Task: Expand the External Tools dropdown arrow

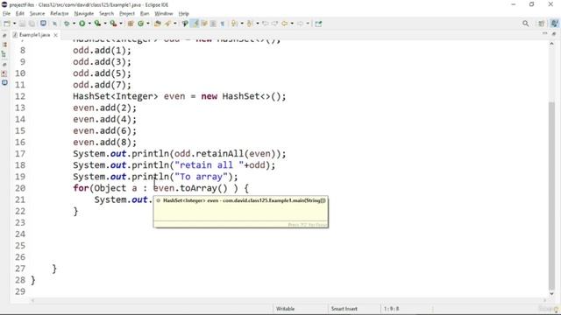Action: pyautogui.click(x=121, y=24)
